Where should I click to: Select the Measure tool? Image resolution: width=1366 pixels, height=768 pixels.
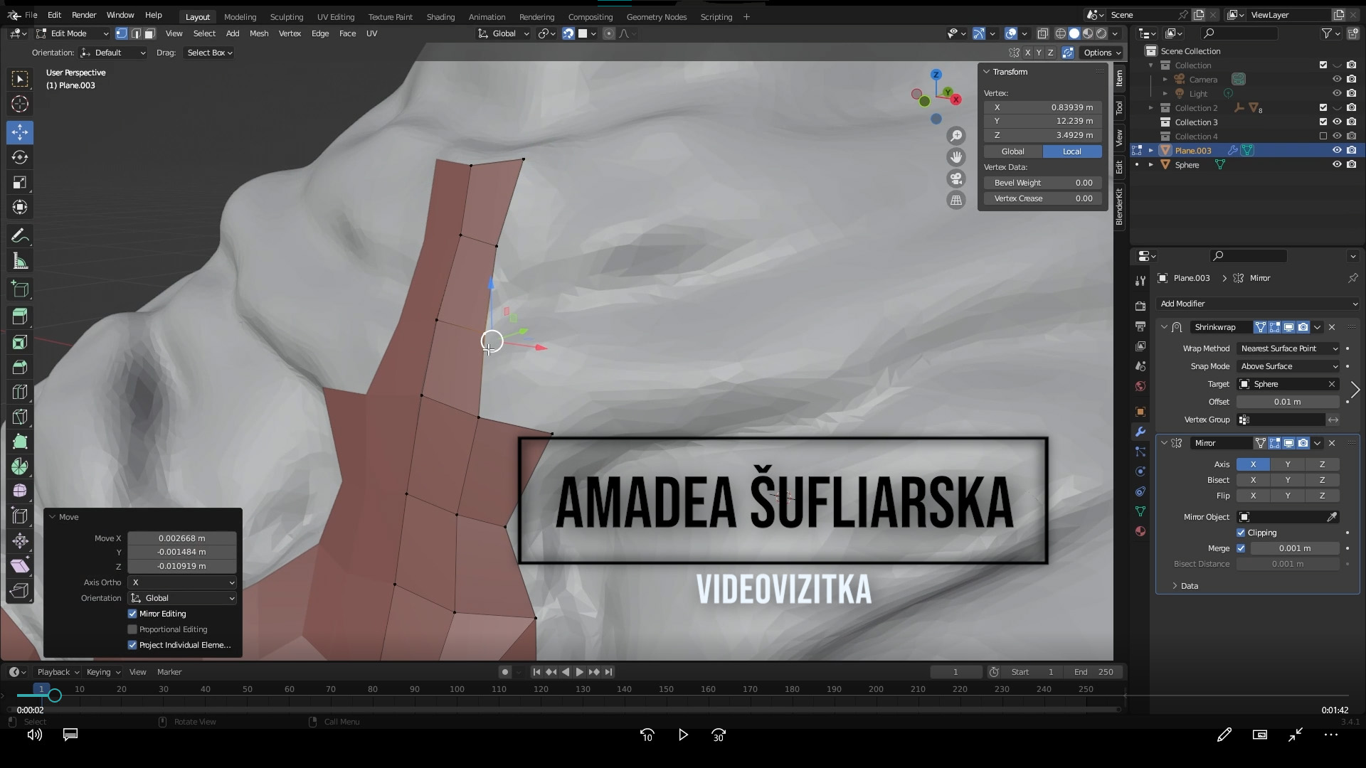(x=20, y=261)
